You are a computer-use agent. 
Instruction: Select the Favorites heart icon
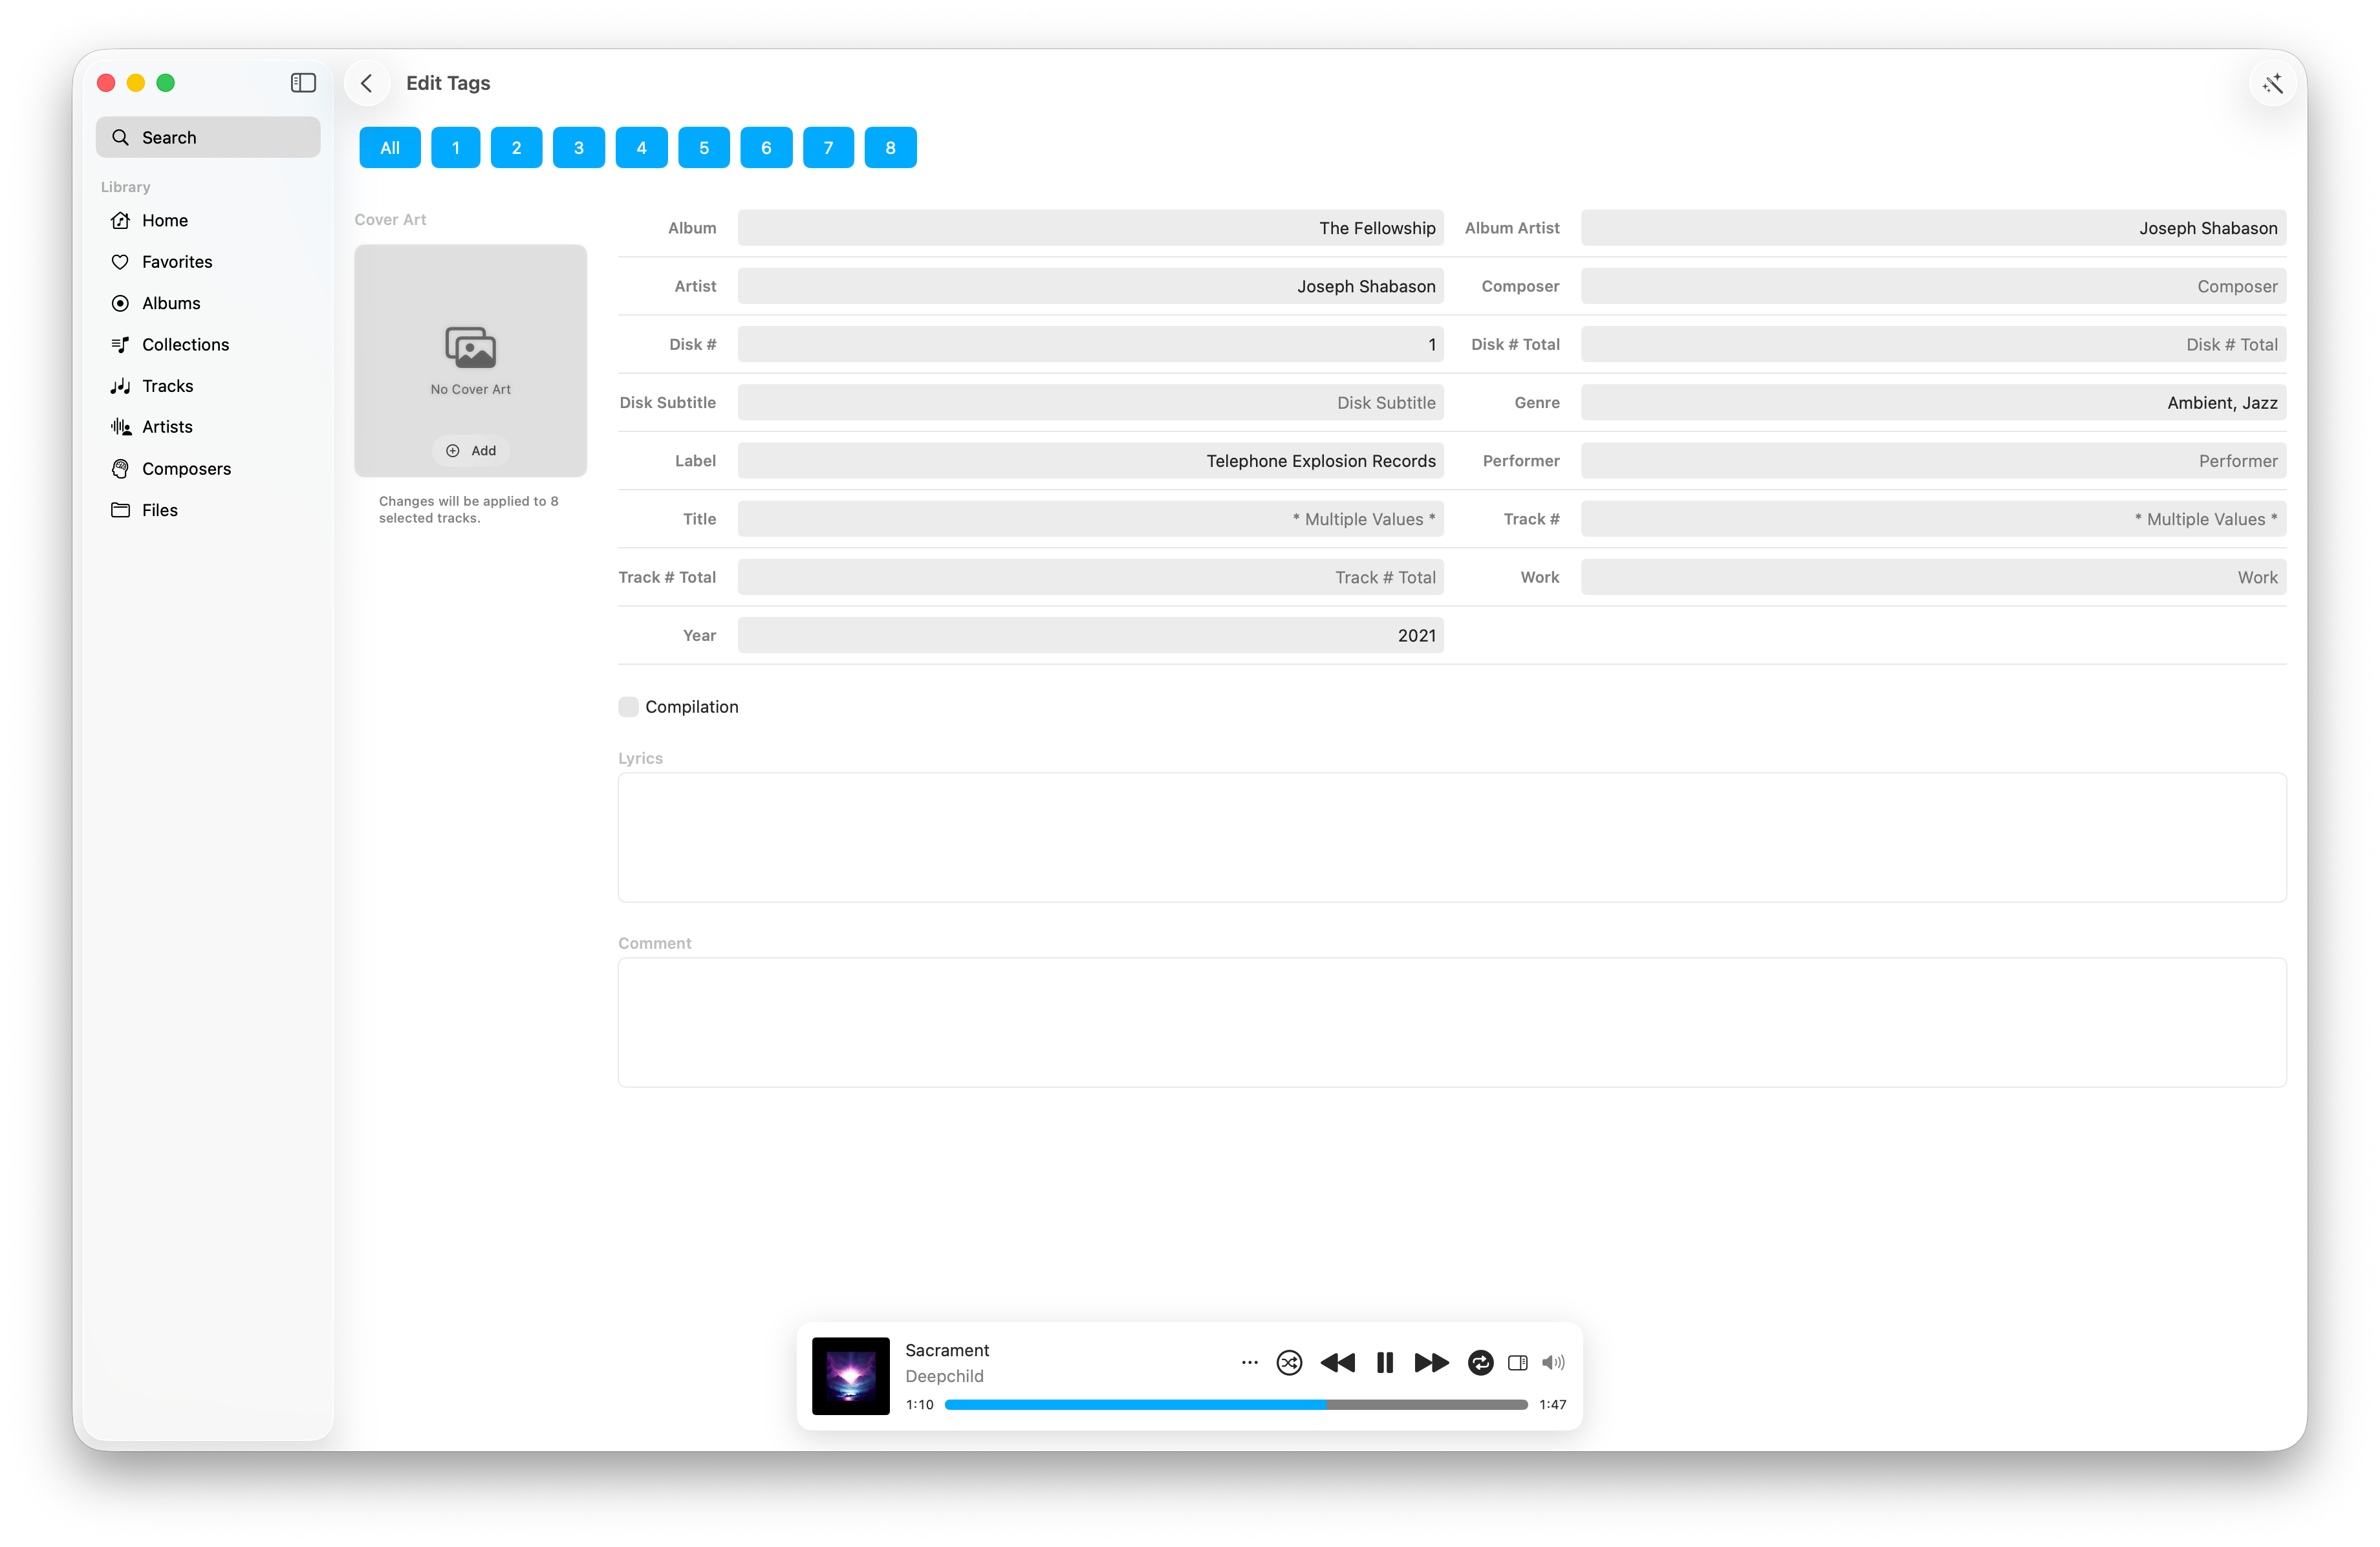coord(120,261)
